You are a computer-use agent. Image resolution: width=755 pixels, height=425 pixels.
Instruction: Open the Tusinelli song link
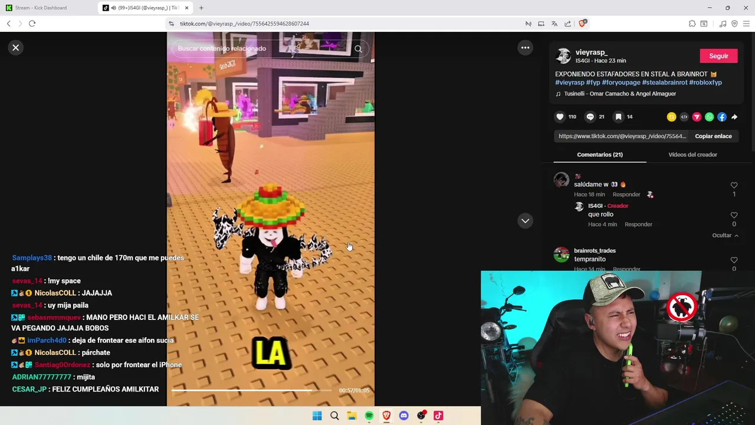pyautogui.click(x=620, y=94)
